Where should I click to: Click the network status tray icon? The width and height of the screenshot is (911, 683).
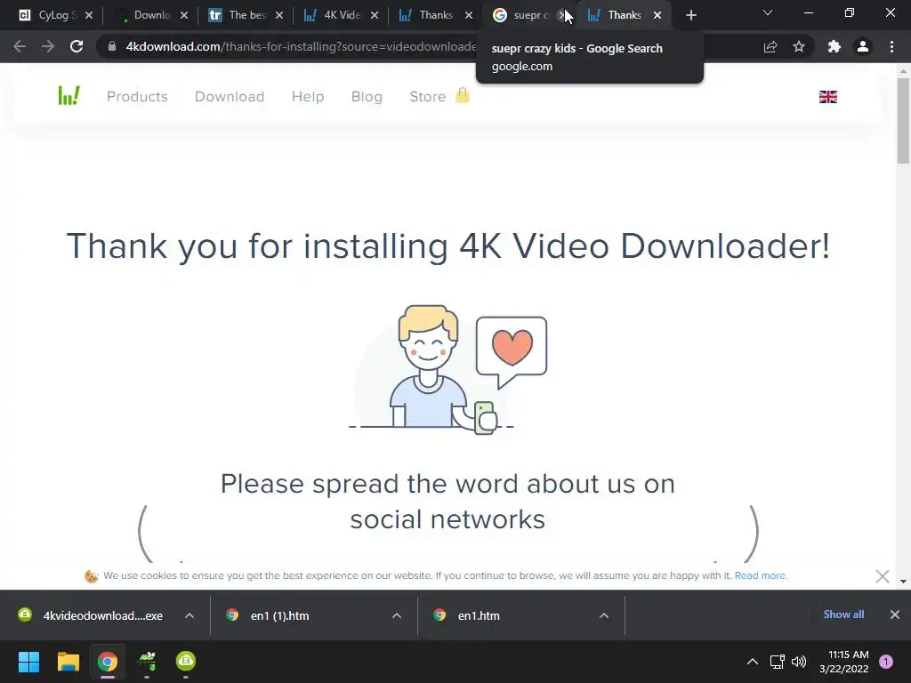777,662
